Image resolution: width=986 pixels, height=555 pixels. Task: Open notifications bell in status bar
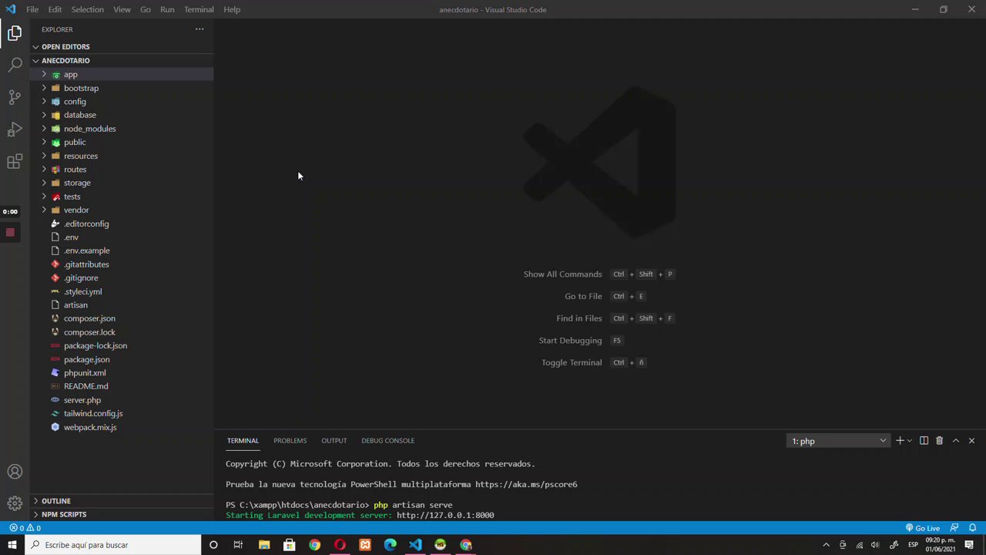point(972,528)
